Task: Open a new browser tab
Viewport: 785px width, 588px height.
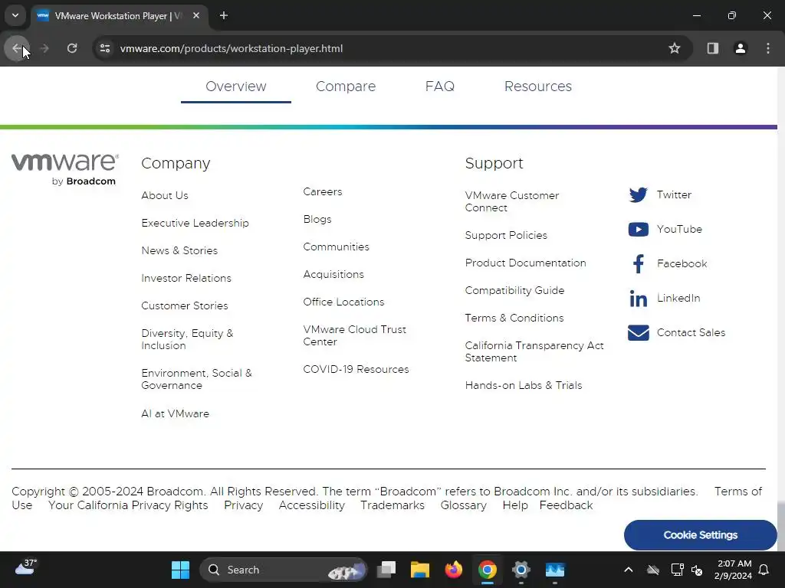Action: [x=224, y=15]
